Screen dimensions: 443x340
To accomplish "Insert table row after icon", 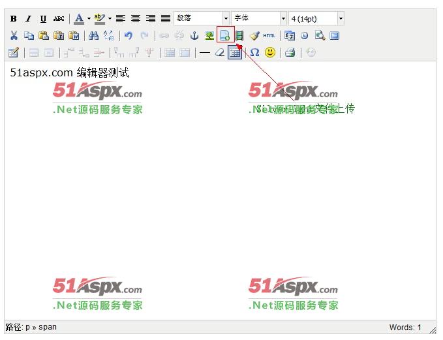I will click(84, 53).
